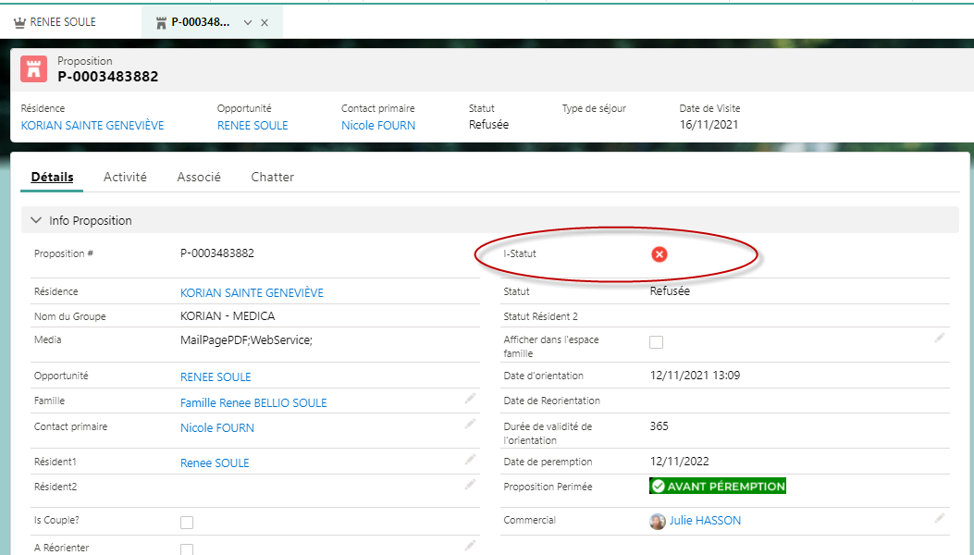This screenshot has height=555, width=974.
Task: Open Julie HASSON Commercial link
Action: pos(705,521)
